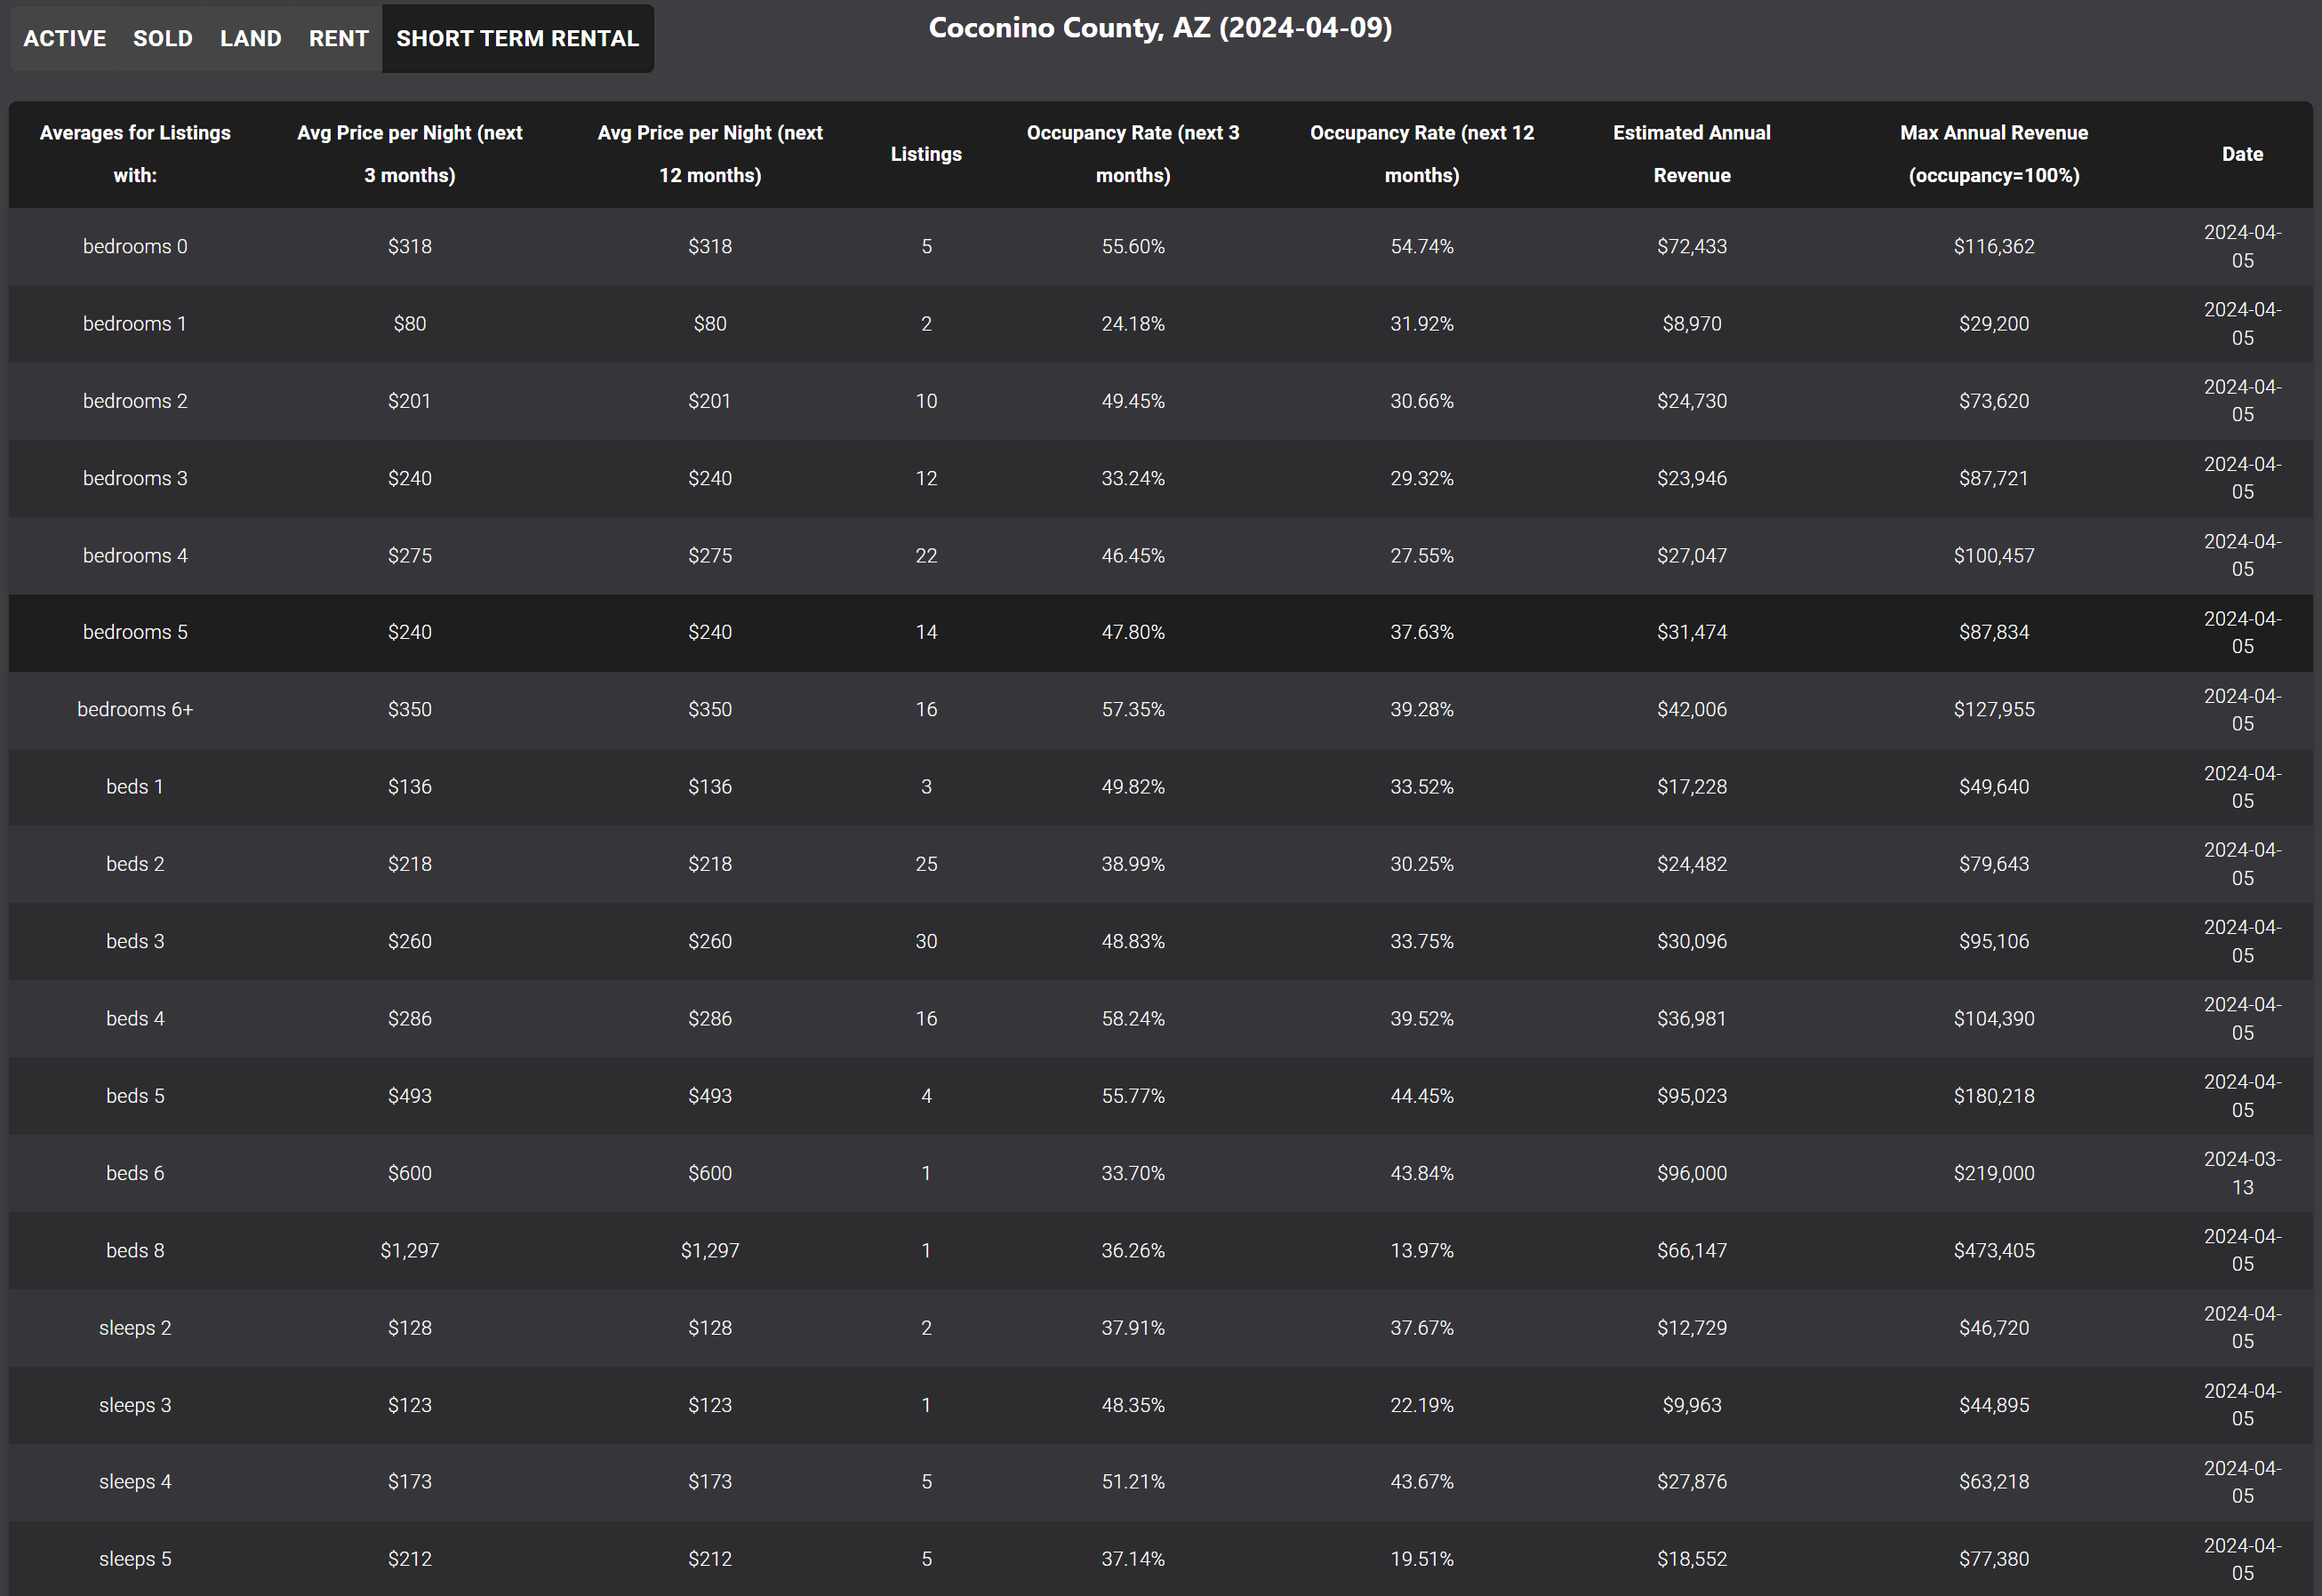Select the SHORT TERM RENTAL tab
The width and height of the screenshot is (2322, 1596).
click(x=517, y=38)
